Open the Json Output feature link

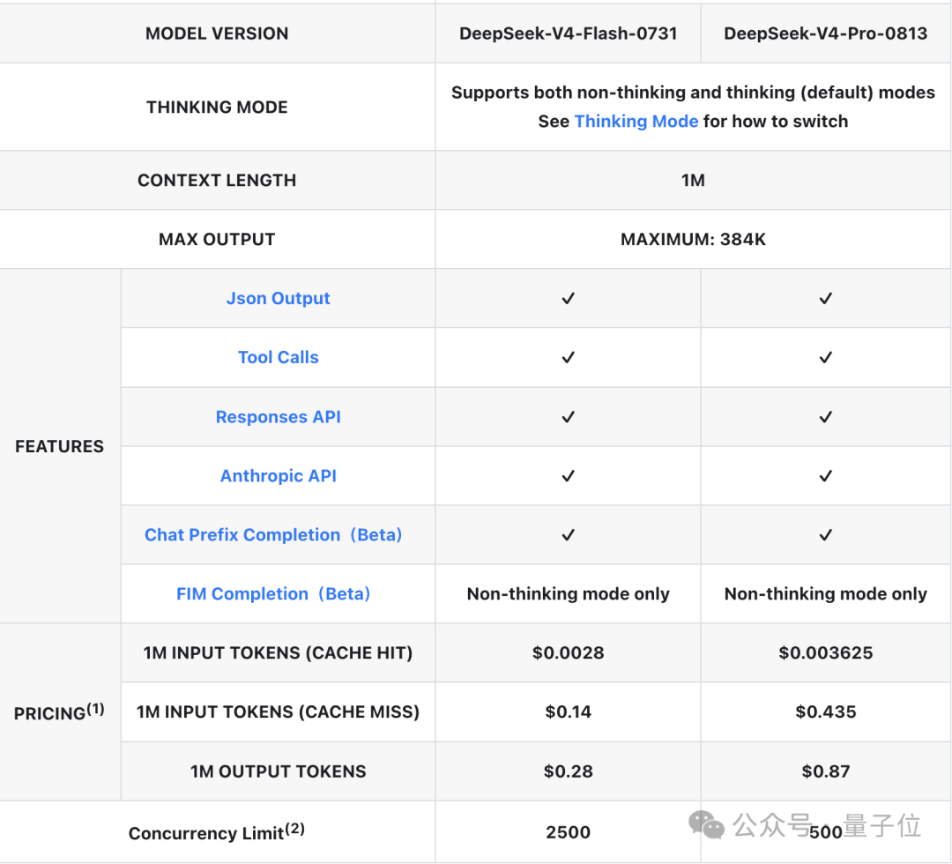[278, 298]
